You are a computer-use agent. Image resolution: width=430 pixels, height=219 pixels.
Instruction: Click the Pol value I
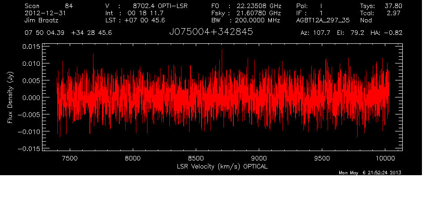click(321, 6)
